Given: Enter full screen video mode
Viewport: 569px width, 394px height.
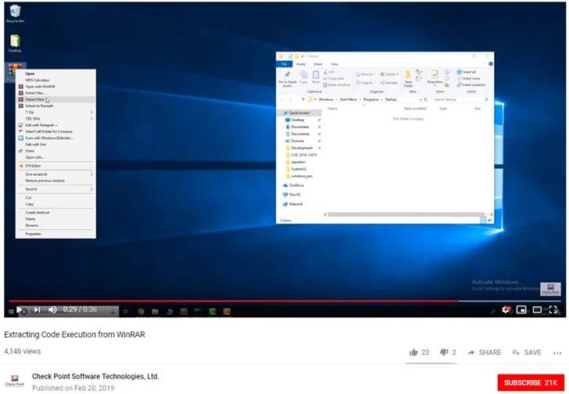Looking at the screenshot, I should click(x=553, y=310).
